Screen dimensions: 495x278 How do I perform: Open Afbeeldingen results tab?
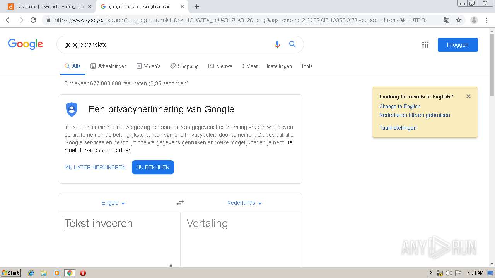coord(109,66)
